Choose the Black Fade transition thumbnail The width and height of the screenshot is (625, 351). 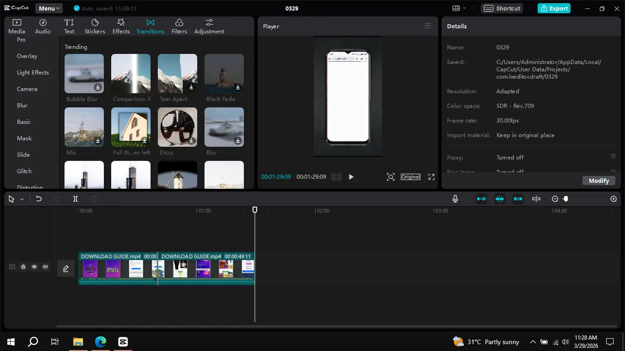(x=224, y=74)
